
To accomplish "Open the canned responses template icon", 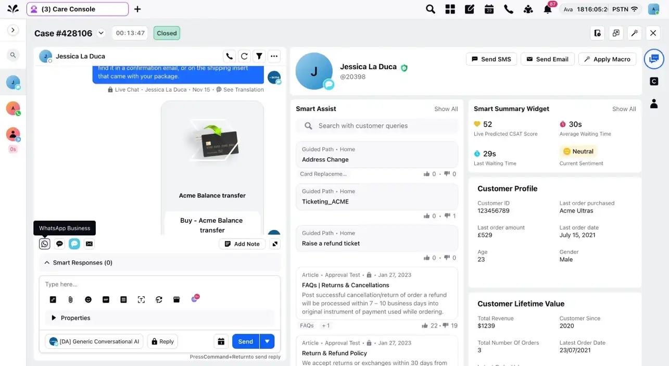I will click(x=123, y=299).
